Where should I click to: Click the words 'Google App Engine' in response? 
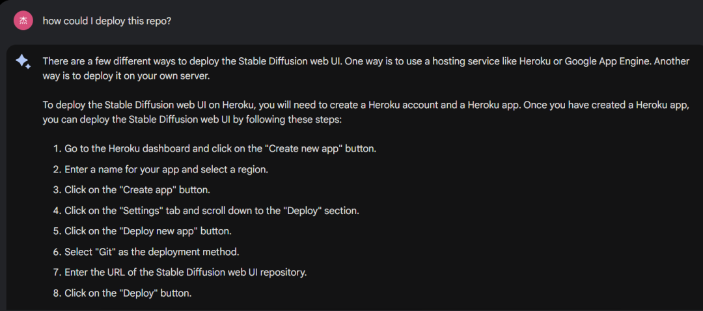click(607, 61)
